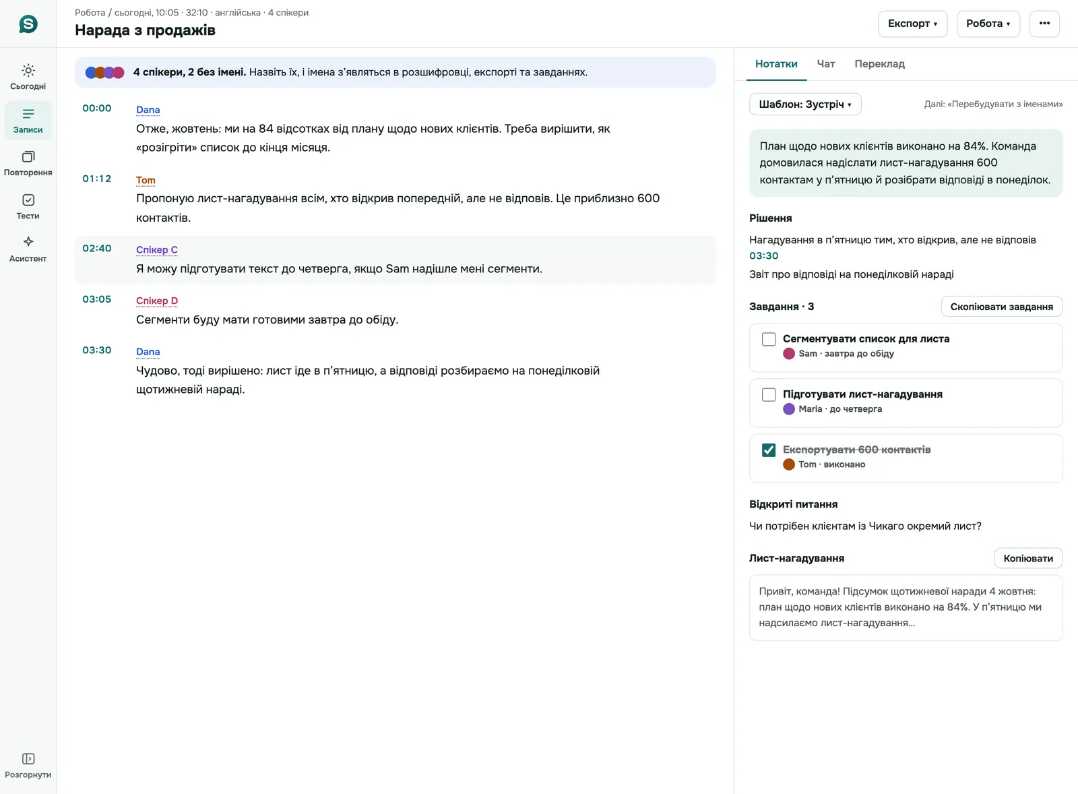Click the Нарада з продажів title

click(x=145, y=30)
